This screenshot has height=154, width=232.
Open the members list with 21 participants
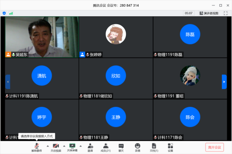click(x=106, y=147)
